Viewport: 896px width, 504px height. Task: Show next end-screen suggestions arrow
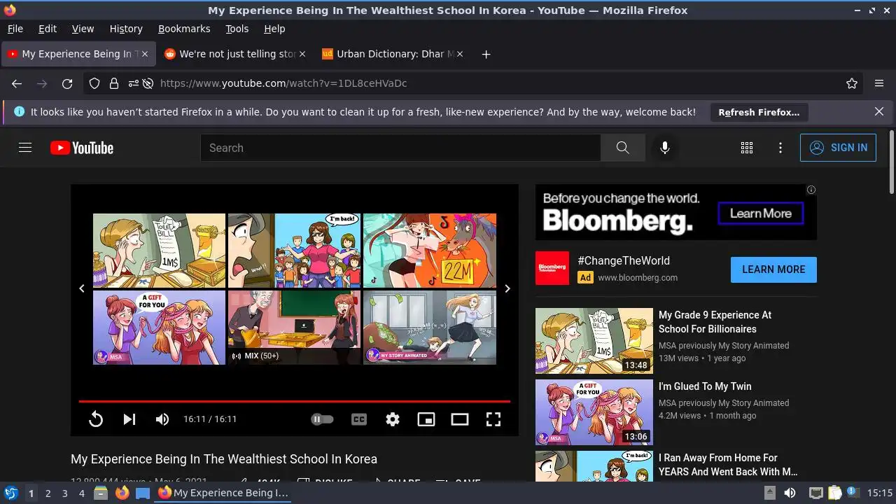coord(507,288)
